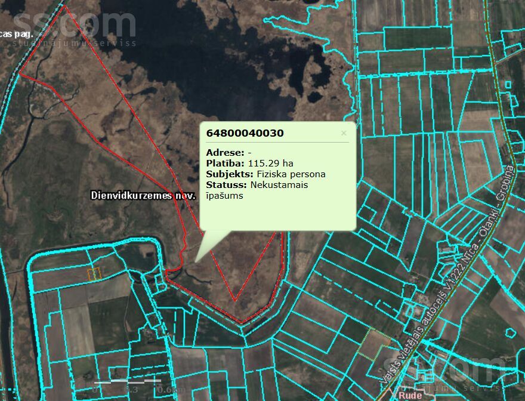This screenshot has height=401, width=525.
Task: Click the 'Dienvidkurzemes nov.' map label
Action: coord(143,195)
